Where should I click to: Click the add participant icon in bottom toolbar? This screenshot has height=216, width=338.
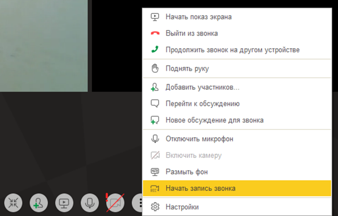(x=38, y=203)
